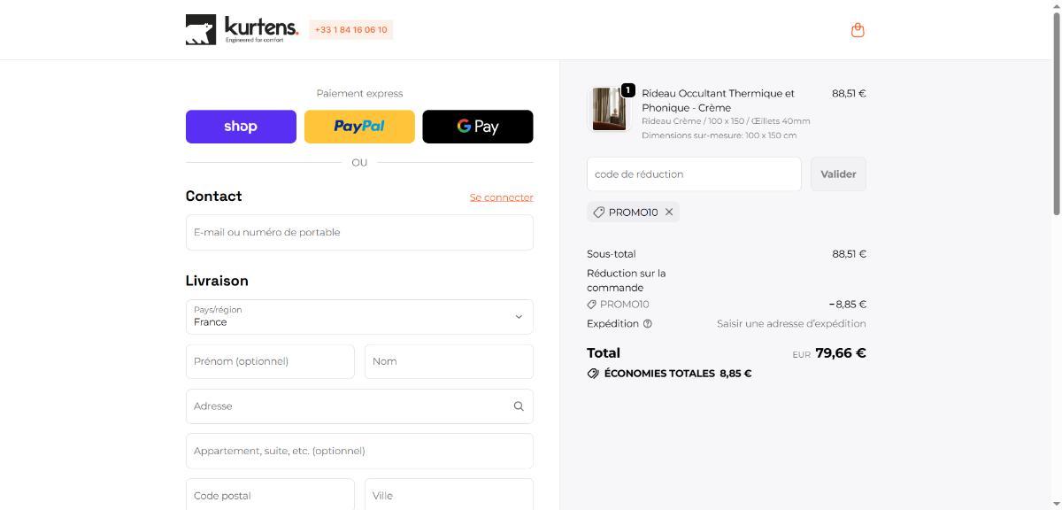Image resolution: width=1062 pixels, height=510 pixels.
Task: Pay with PayPal express button
Action: [x=359, y=127]
